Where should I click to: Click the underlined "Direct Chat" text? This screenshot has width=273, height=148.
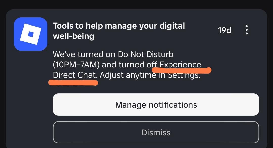coord(75,75)
